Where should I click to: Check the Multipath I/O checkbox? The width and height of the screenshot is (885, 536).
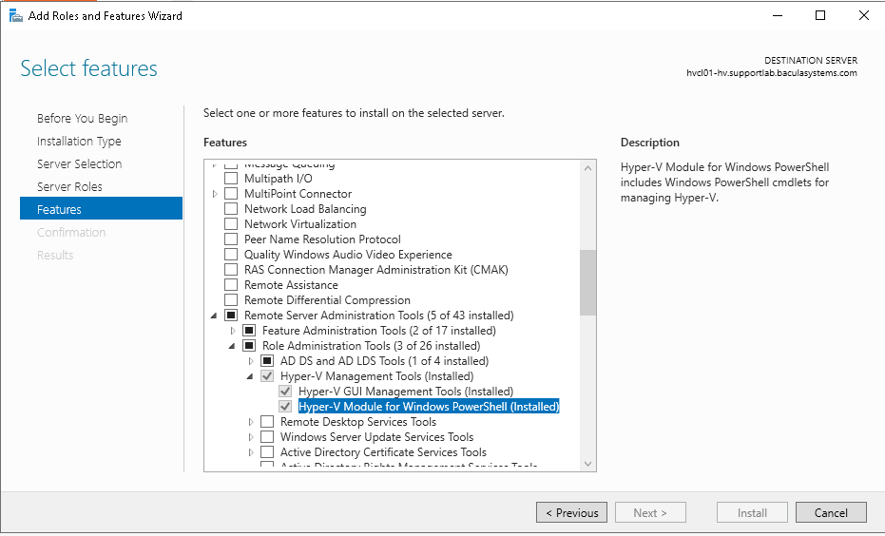coord(231,179)
